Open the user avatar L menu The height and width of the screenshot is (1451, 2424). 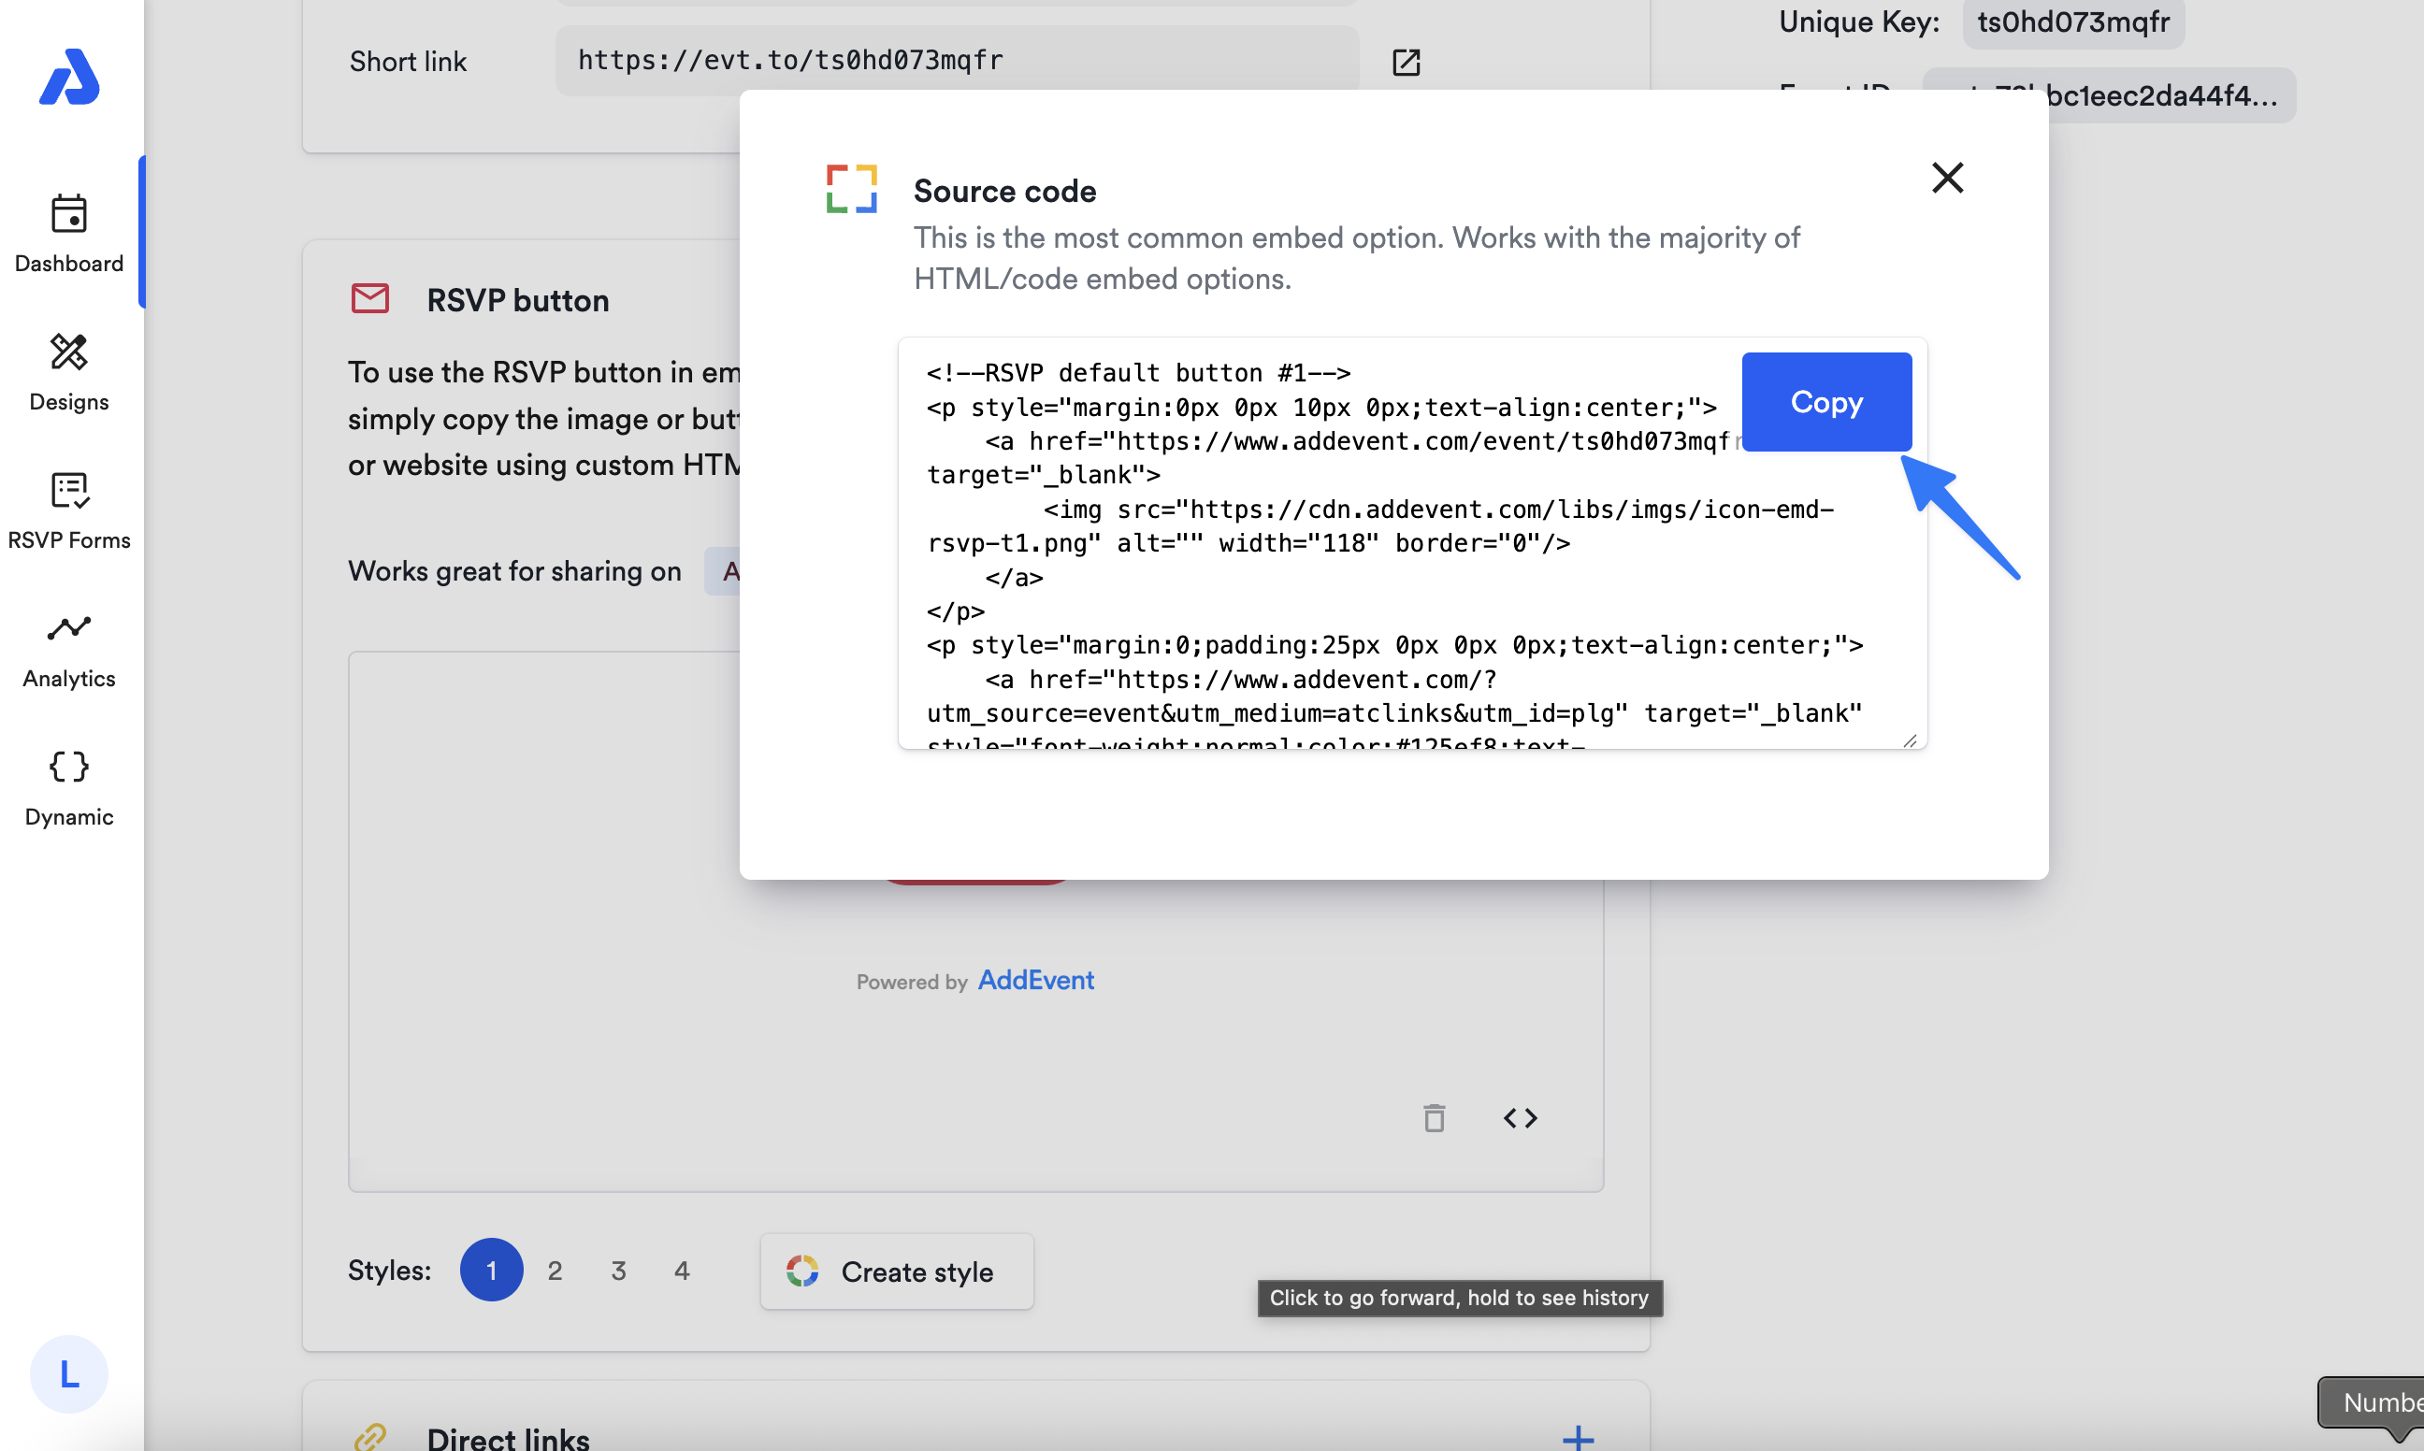coord(68,1373)
